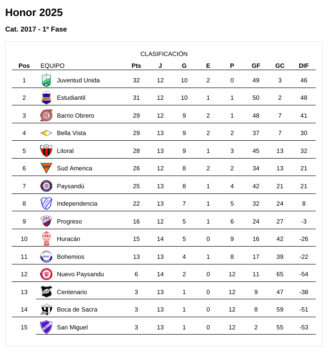Click the Sud America team pennant logo
The width and height of the screenshot is (327, 352).
46,168
